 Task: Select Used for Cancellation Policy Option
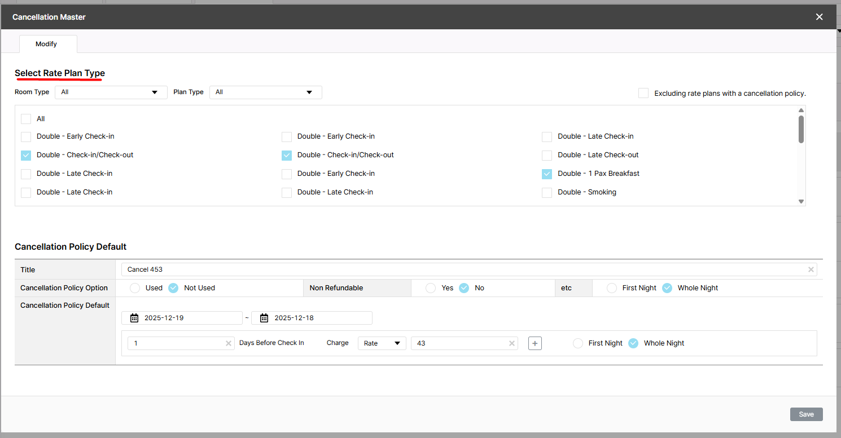pos(135,288)
